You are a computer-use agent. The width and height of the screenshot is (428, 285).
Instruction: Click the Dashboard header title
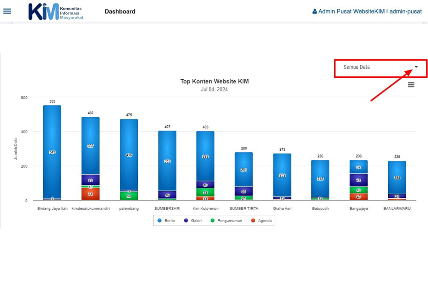120,12
